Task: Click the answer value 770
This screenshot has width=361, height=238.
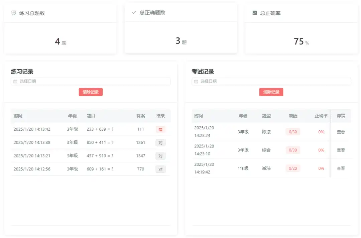Action: (141, 169)
